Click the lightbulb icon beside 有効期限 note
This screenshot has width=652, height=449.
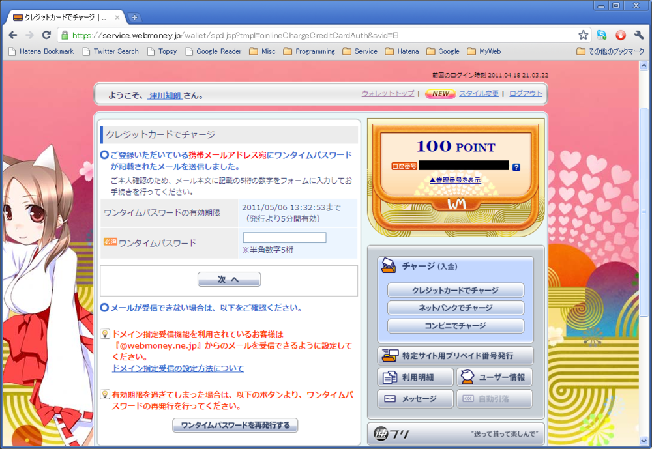tap(105, 394)
